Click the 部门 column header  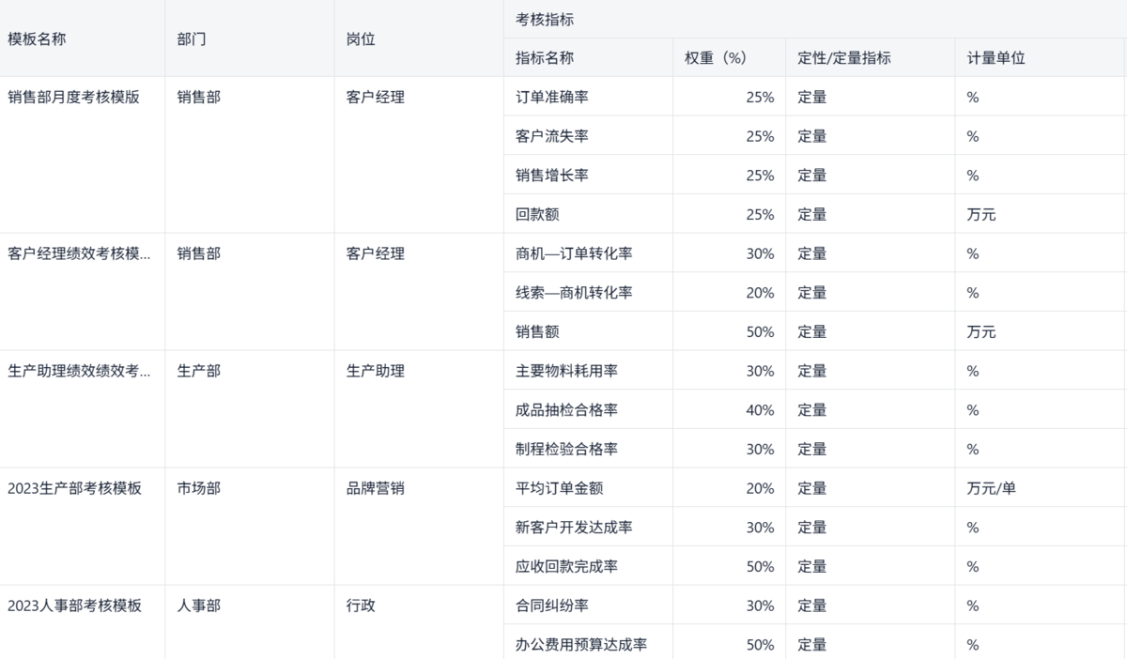point(192,39)
